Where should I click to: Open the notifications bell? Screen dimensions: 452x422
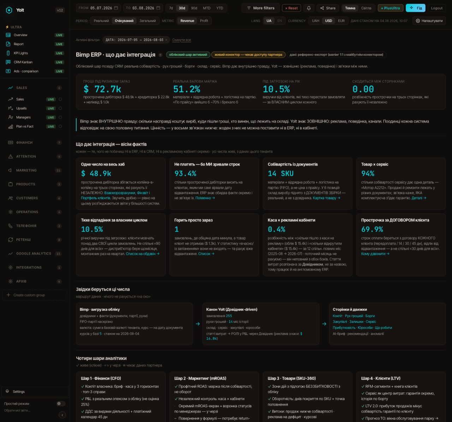coord(309,8)
